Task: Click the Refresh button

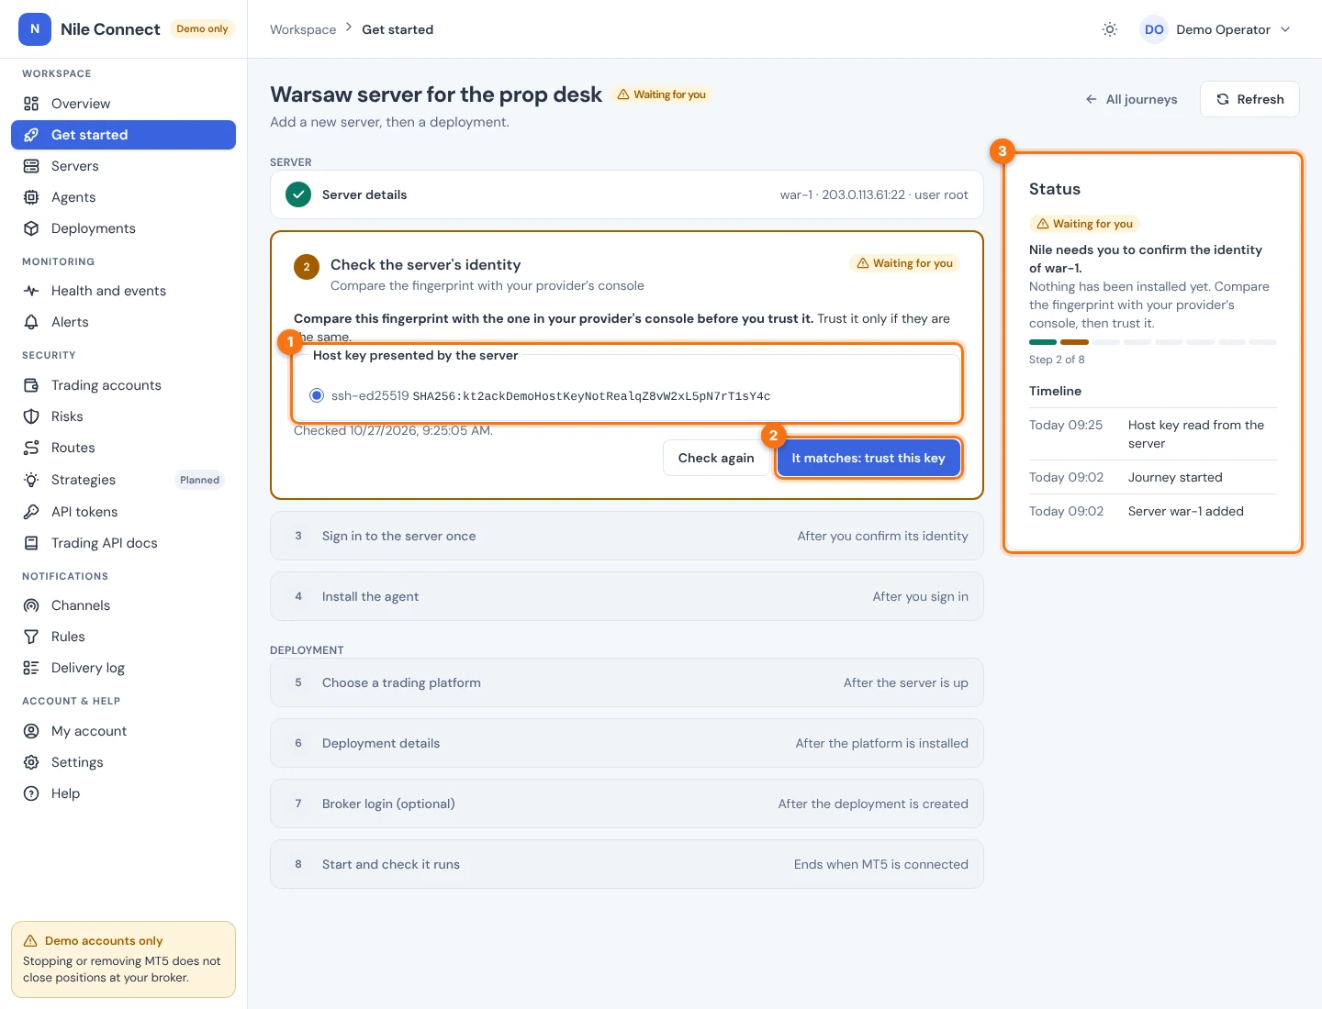Action: [1249, 99]
